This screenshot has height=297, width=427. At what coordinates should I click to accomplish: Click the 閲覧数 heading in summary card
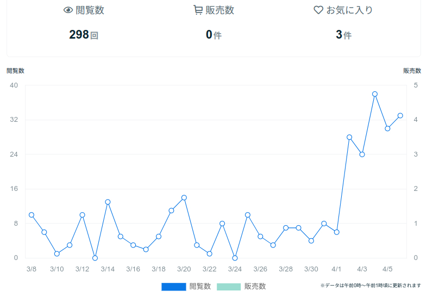pos(90,10)
